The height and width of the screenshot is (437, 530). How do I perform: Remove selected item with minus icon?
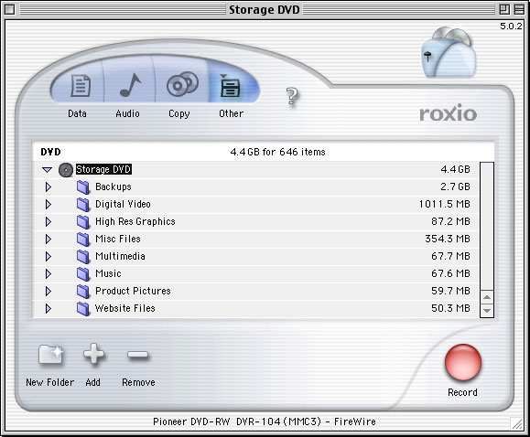point(137,355)
